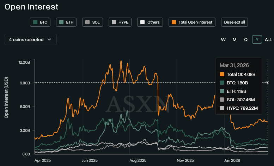Toggle Total Open Interest series
The image size is (274, 166).
192,22
